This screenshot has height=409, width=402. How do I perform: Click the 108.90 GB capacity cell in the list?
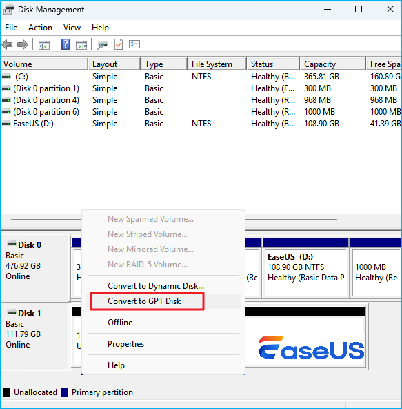[321, 124]
